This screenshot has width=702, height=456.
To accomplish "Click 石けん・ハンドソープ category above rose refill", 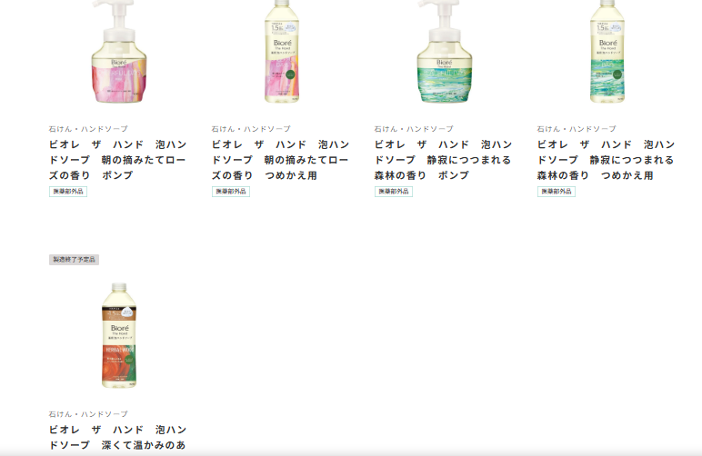I will pyautogui.click(x=251, y=129).
